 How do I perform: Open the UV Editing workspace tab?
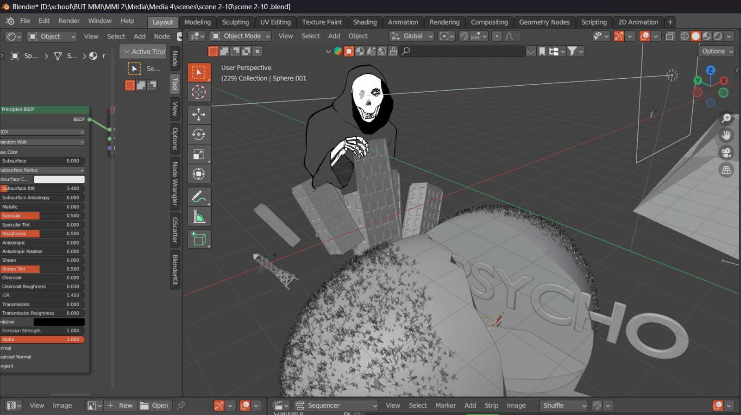pos(276,22)
